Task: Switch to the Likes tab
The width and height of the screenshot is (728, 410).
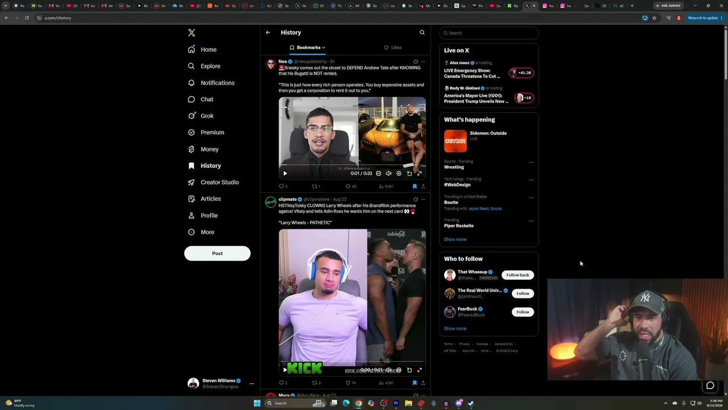Action: coord(392,47)
